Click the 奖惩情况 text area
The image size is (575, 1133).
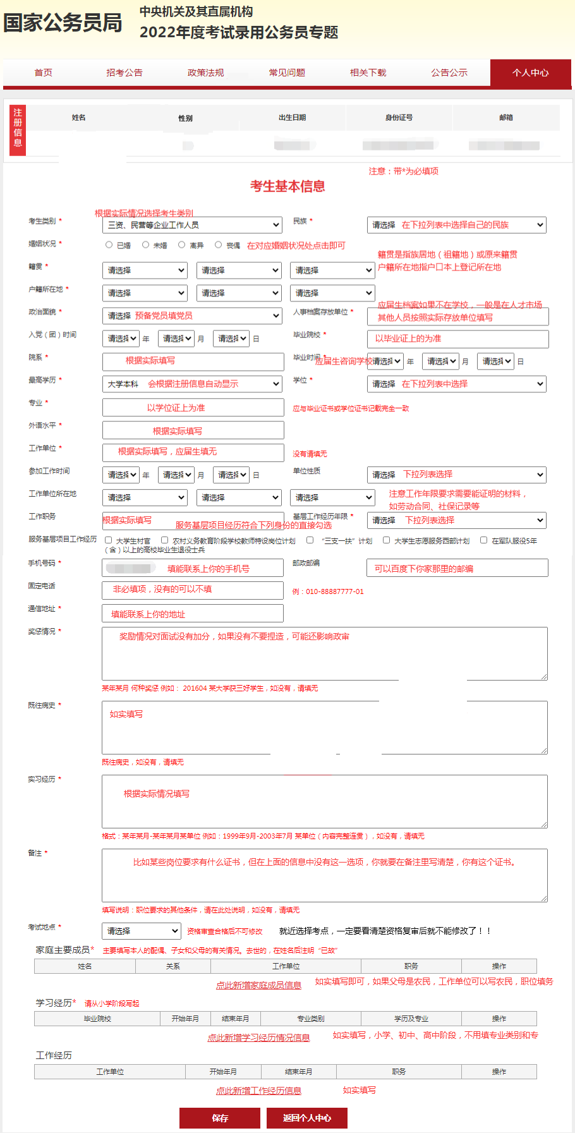[325, 653]
